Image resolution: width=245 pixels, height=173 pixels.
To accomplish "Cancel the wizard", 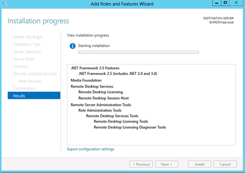I will (x=225, y=164).
